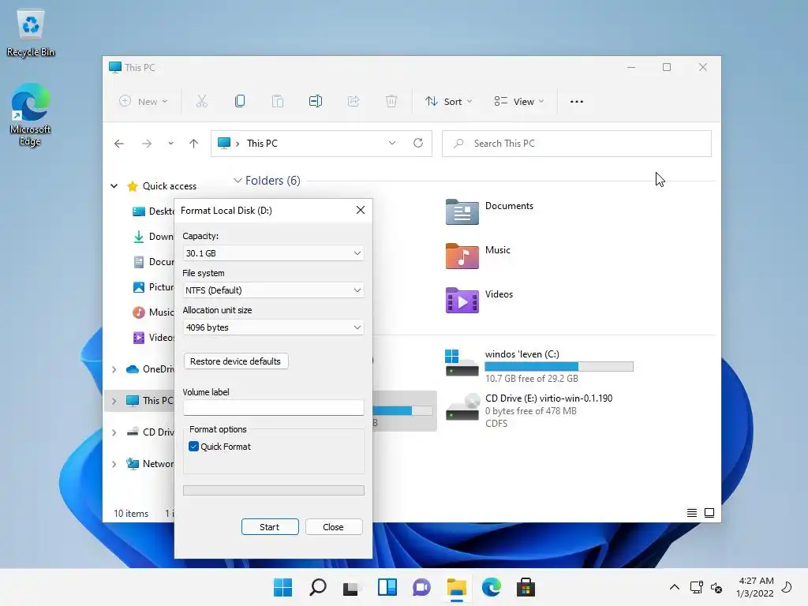This screenshot has height=606, width=808.
Task: Open Allocation unit size dropdown
Action: [x=273, y=327]
